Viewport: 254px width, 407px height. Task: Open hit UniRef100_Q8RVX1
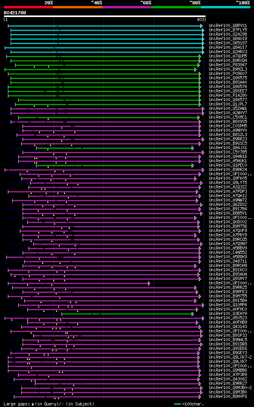coord(228,26)
